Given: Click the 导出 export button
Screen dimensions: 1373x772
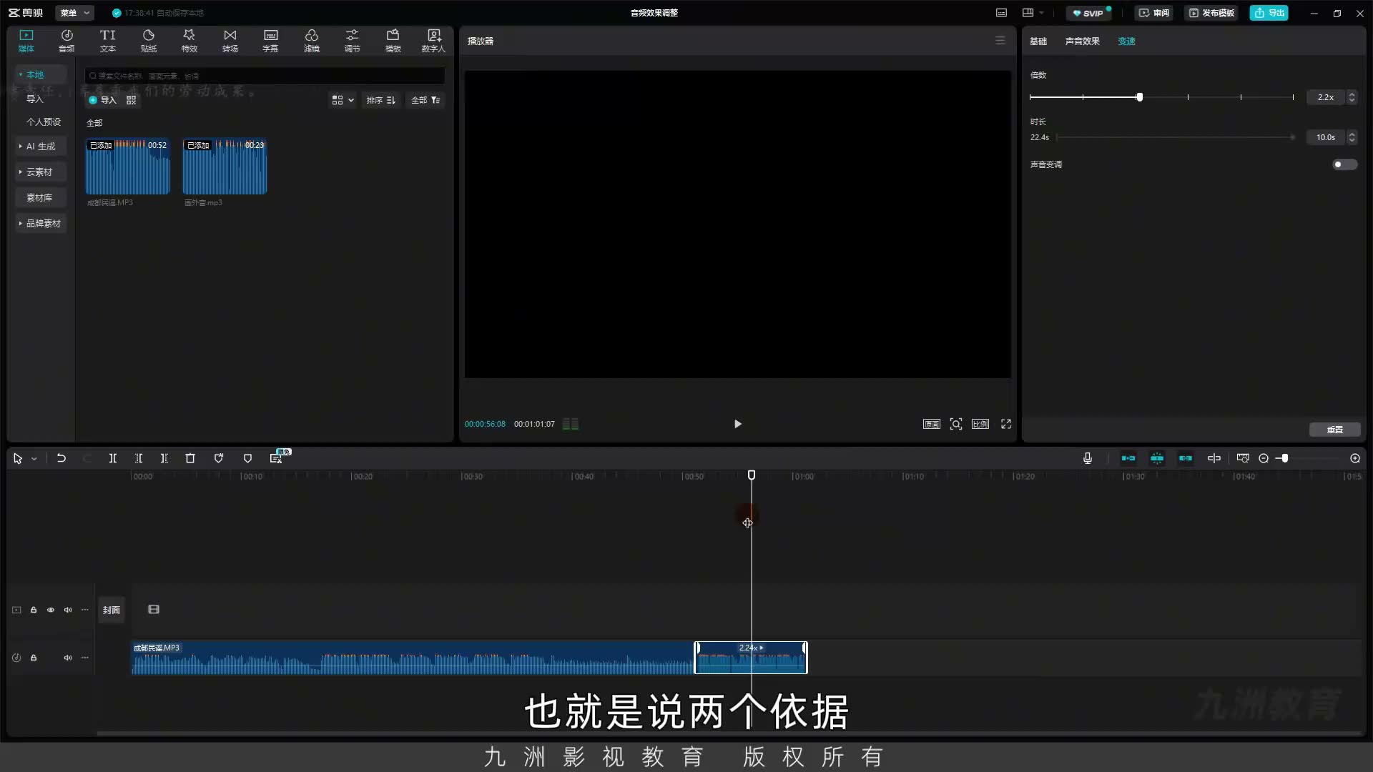Looking at the screenshot, I should [x=1269, y=13].
